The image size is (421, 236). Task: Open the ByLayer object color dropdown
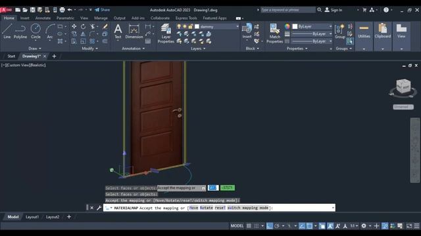[x=330, y=26]
